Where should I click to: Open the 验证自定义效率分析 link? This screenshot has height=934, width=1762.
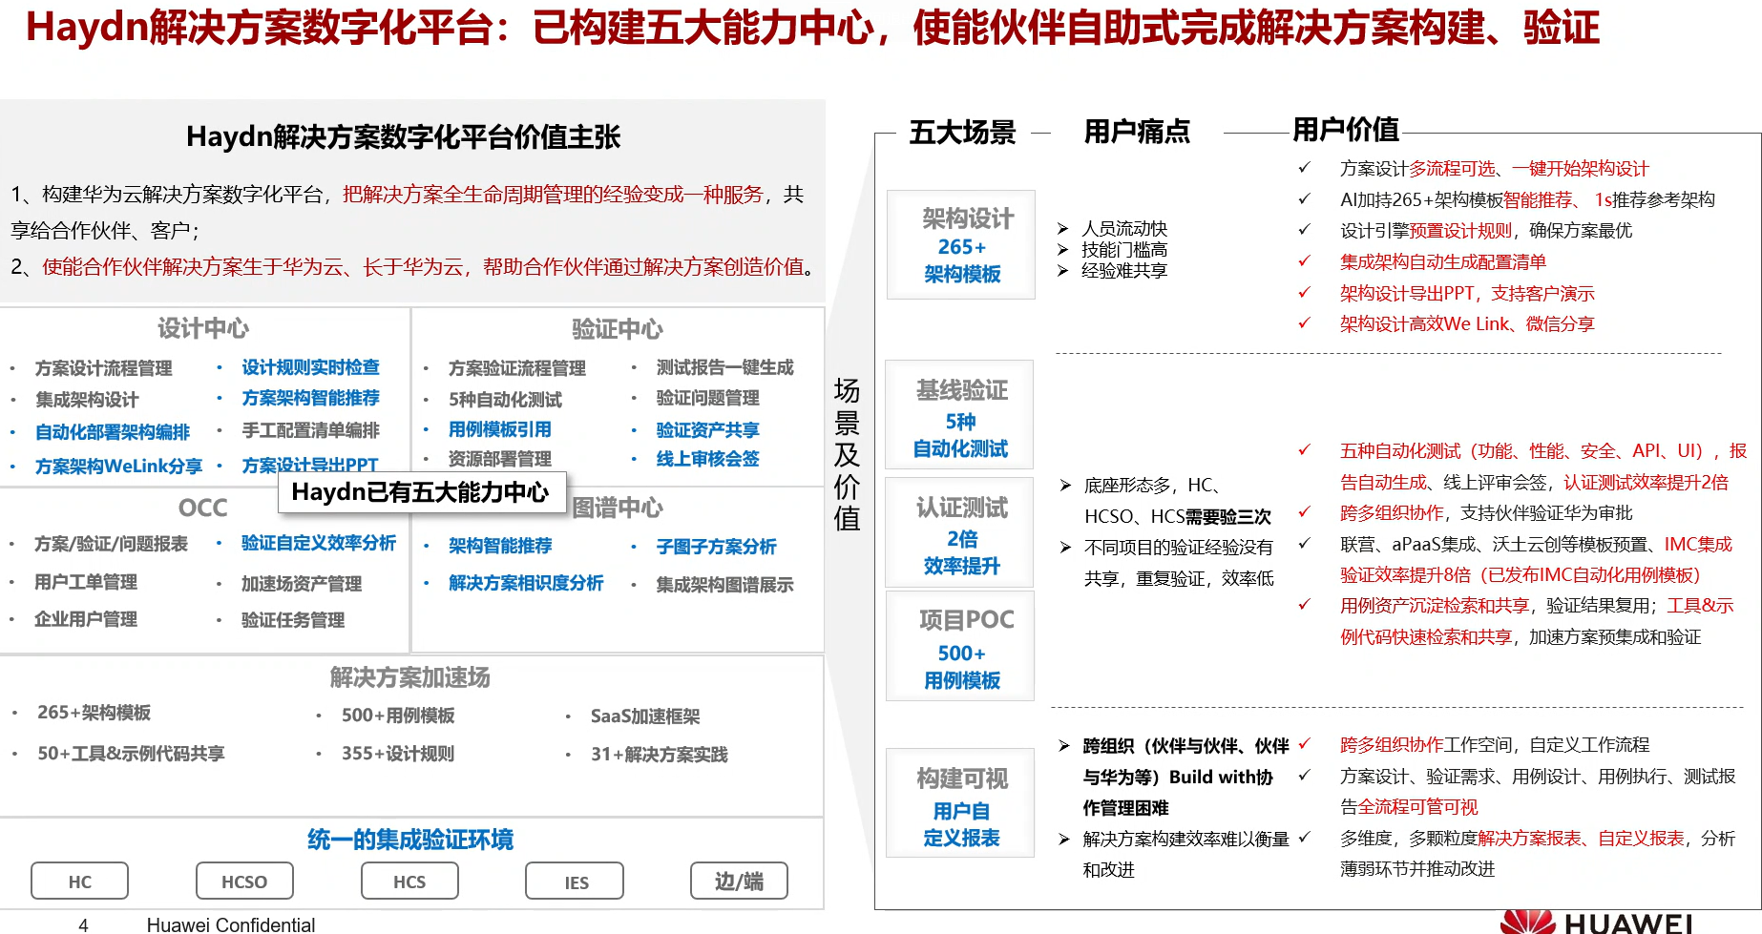319,543
